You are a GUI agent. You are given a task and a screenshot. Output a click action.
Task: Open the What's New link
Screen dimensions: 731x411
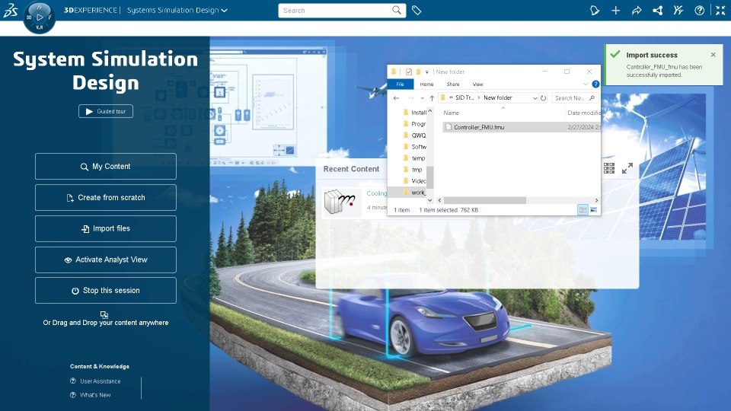point(95,395)
